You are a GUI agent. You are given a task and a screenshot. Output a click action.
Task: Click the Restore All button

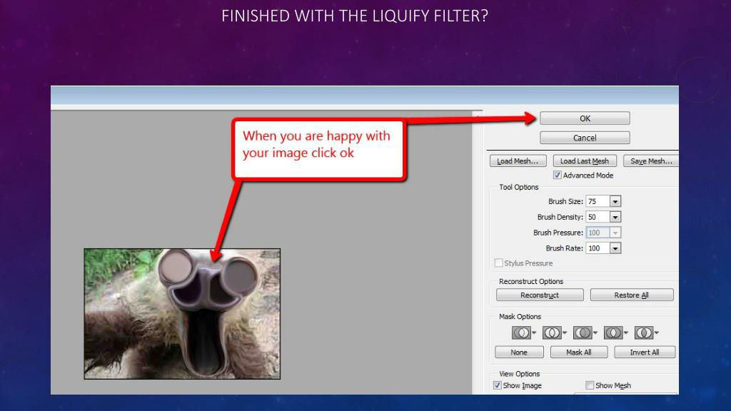[x=632, y=295]
